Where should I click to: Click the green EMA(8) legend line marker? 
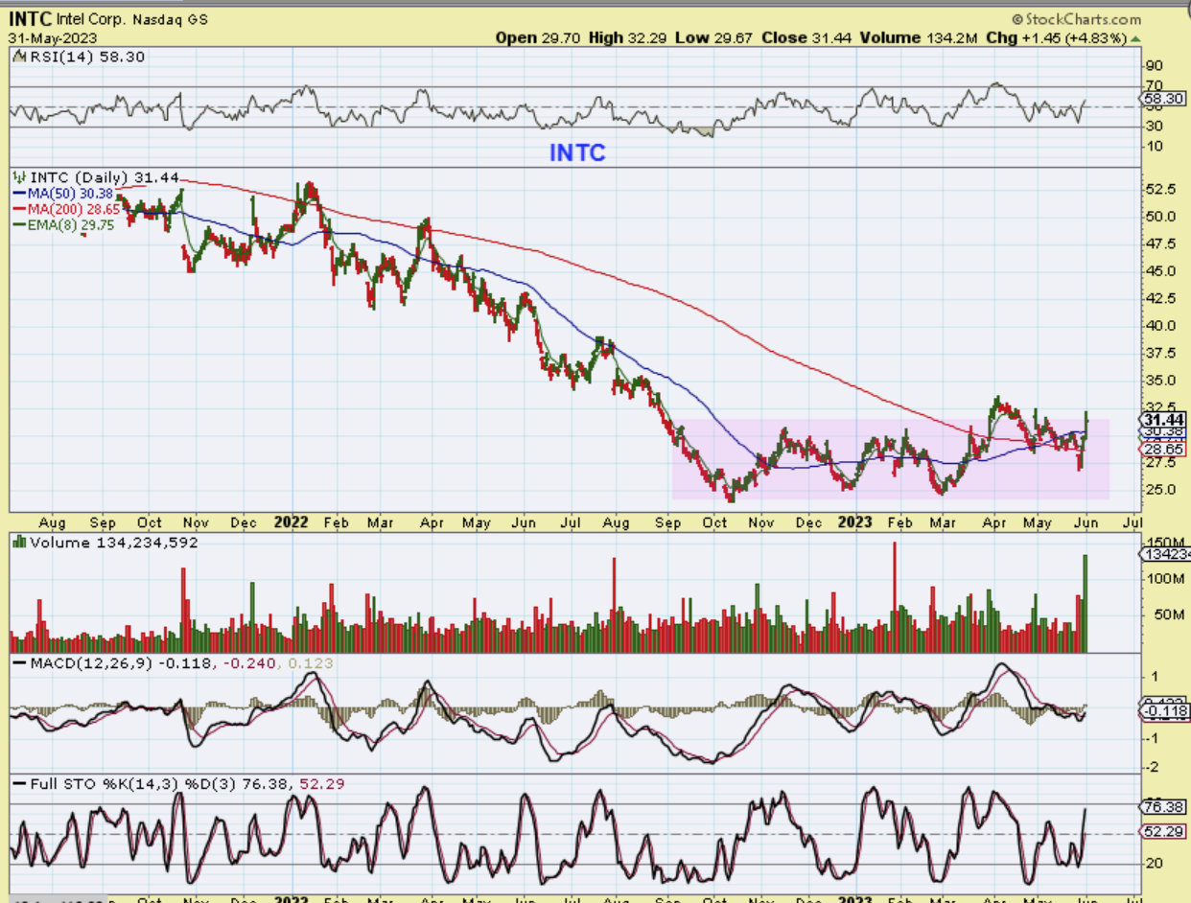(x=20, y=226)
